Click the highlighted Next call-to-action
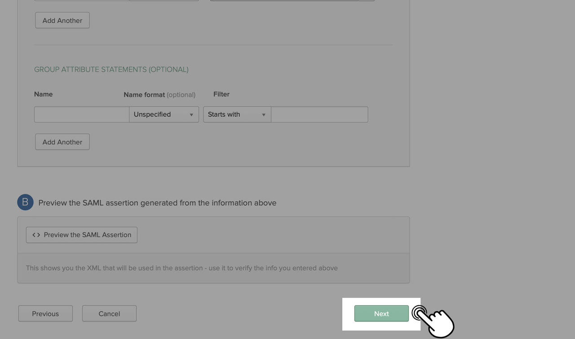Screen dimensions: 575x339 (381, 313)
